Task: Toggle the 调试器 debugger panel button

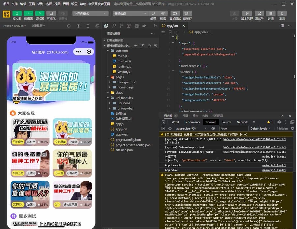Action: [x=40, y=13]
